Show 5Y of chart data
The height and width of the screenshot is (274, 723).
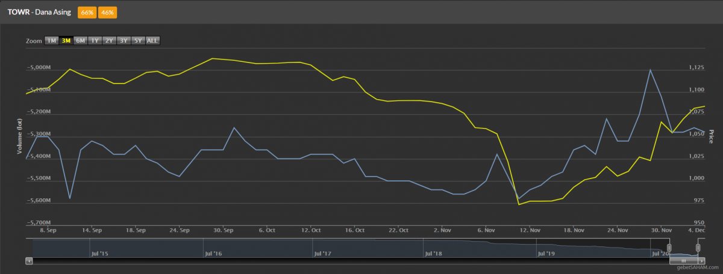(138, 41)
